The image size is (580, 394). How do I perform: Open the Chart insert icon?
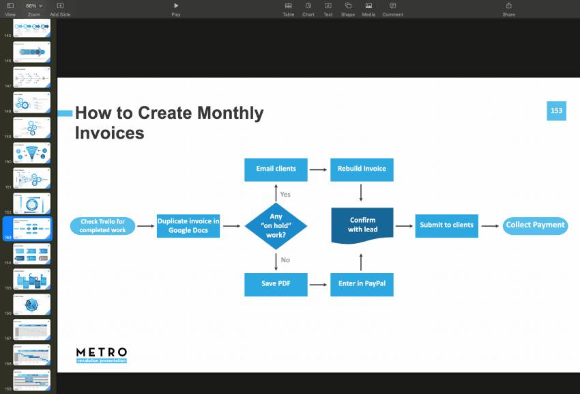tap(308, 5)
